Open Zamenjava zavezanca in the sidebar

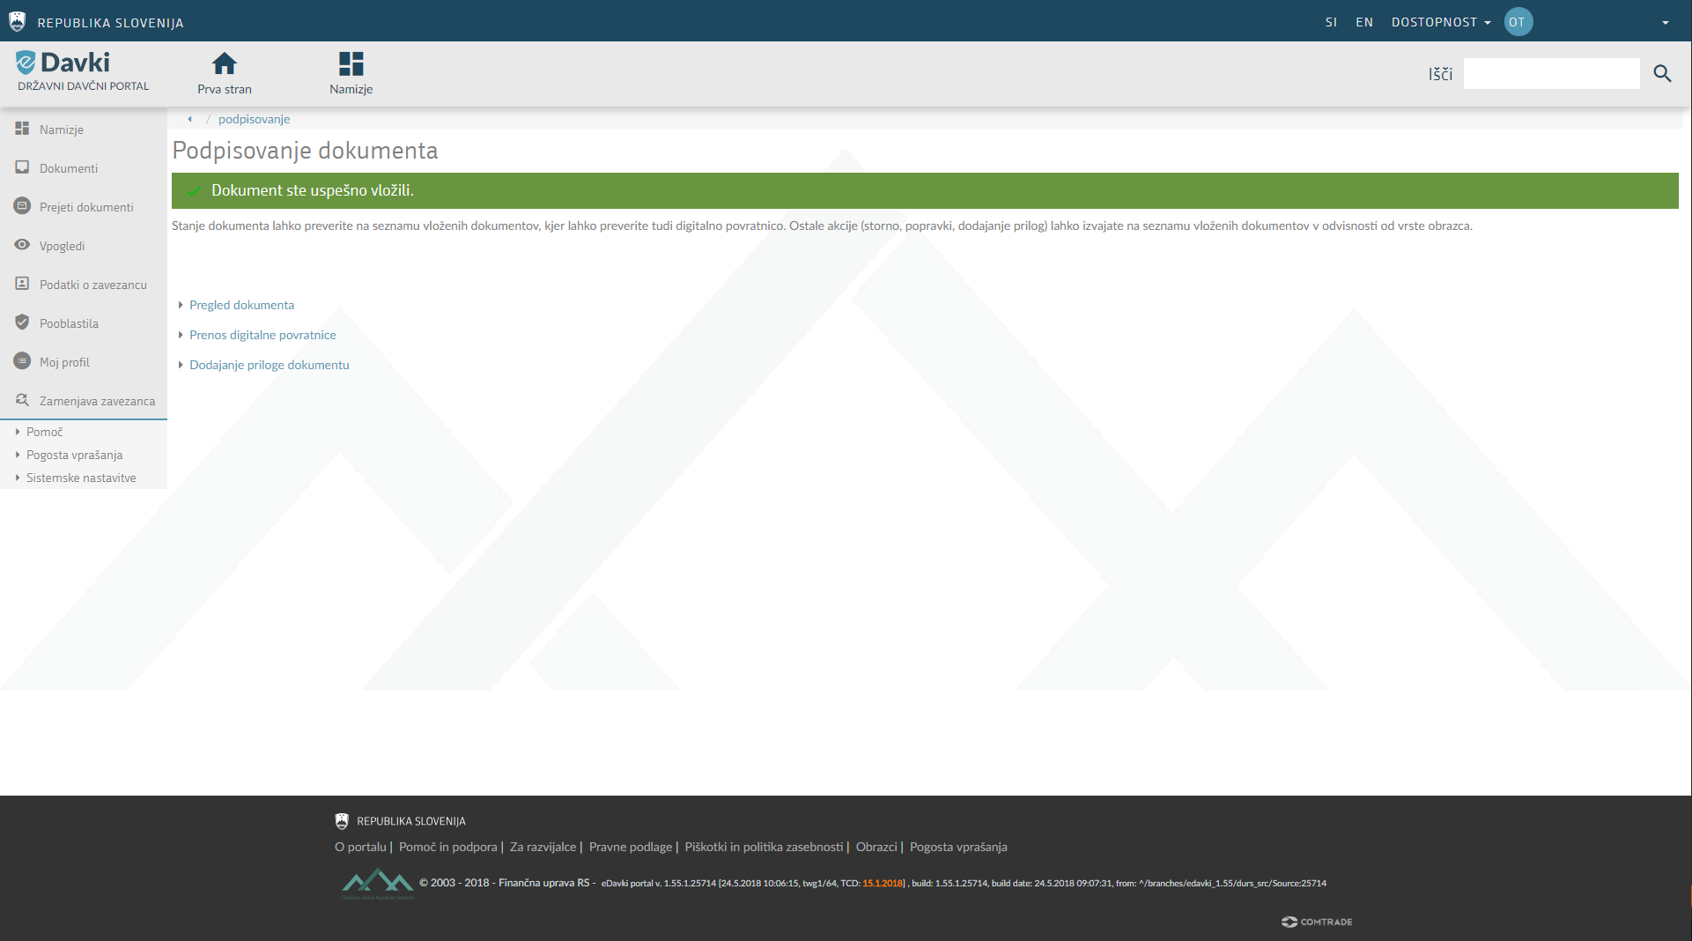(97, 401)
